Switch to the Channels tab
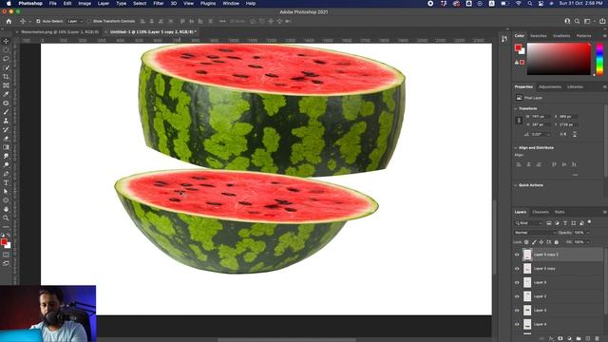The height and width of the screenshot is (342, 608). click(x=541, y=212)
